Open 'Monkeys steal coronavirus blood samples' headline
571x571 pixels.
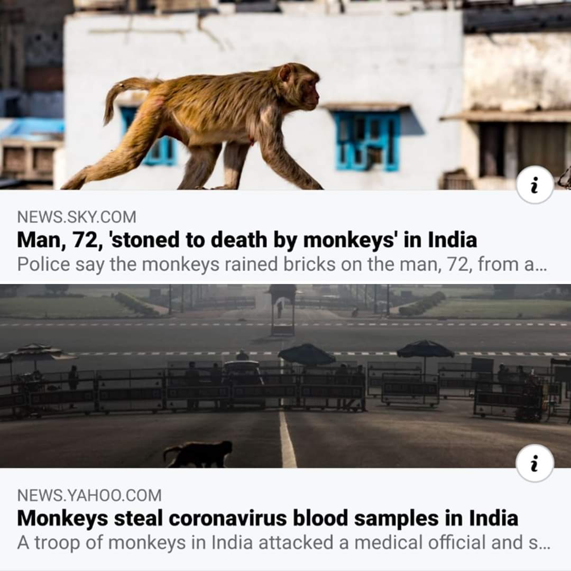[268, 518]
